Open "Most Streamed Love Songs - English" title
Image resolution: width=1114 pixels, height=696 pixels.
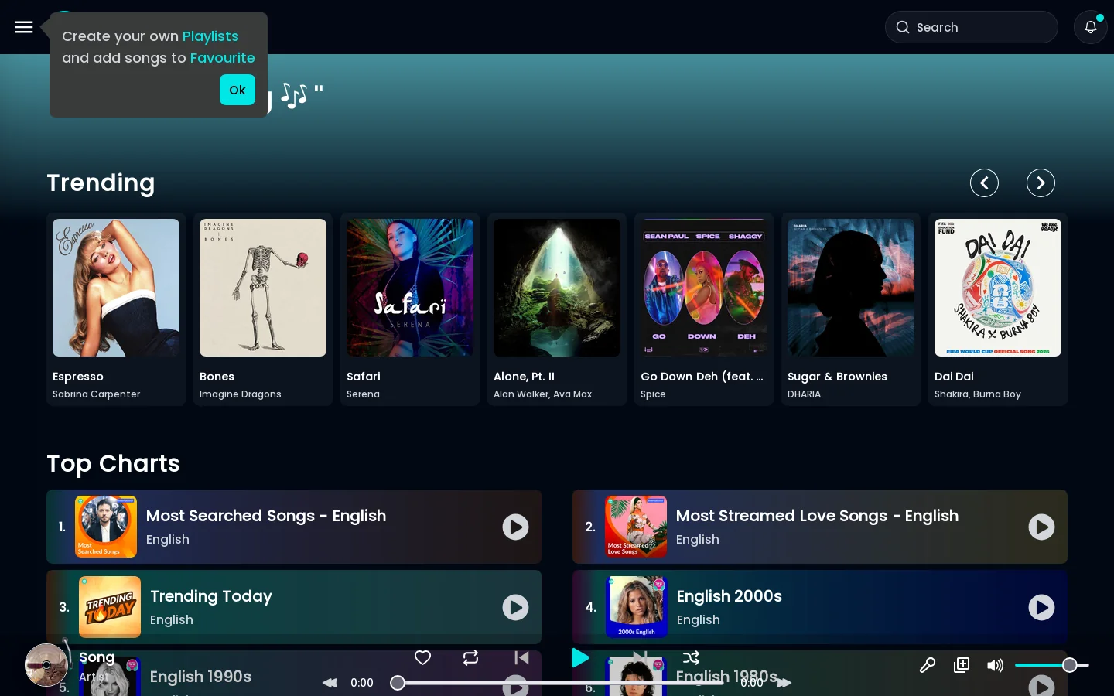click(817, 516)
